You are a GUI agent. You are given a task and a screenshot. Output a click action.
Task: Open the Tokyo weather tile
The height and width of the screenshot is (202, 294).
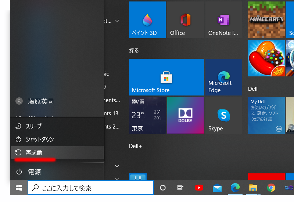147,115
